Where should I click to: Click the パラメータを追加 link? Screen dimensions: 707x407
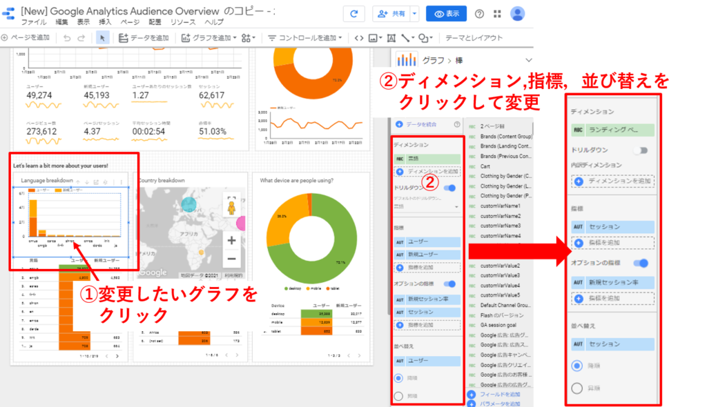coord(494,404)
